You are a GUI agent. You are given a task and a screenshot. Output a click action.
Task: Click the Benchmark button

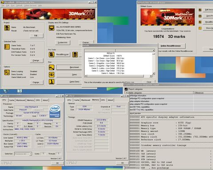(x=69, y=67)
